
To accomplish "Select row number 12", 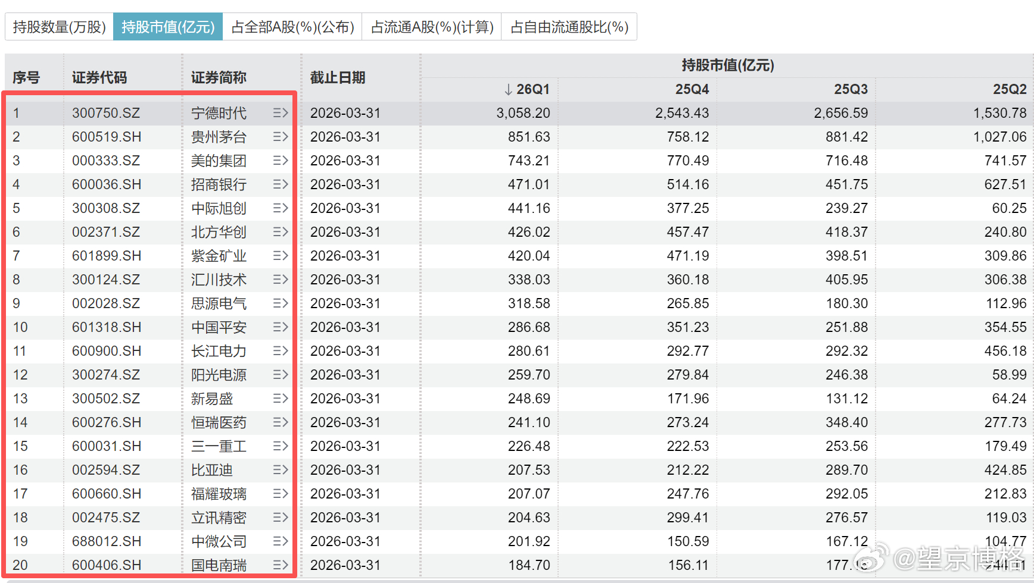I will 20,375.
